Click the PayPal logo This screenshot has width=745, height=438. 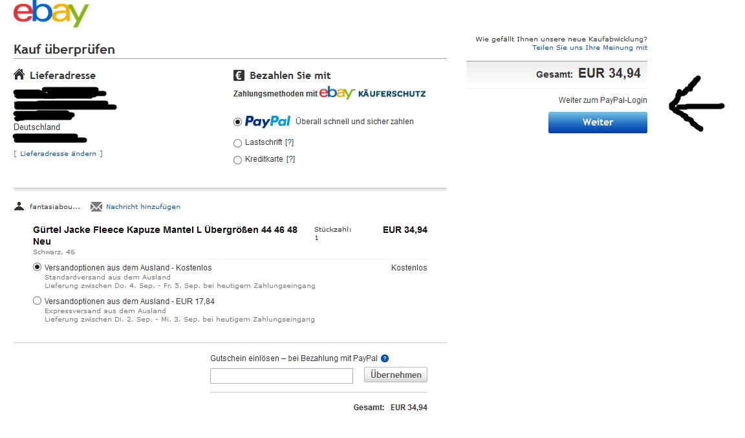tap(268, 122)
